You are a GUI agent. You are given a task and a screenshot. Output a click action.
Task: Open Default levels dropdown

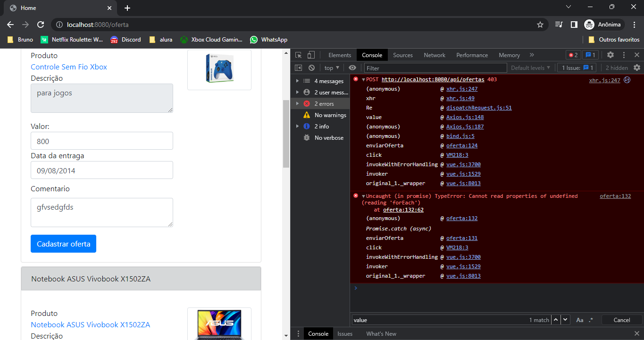point(530,68)
